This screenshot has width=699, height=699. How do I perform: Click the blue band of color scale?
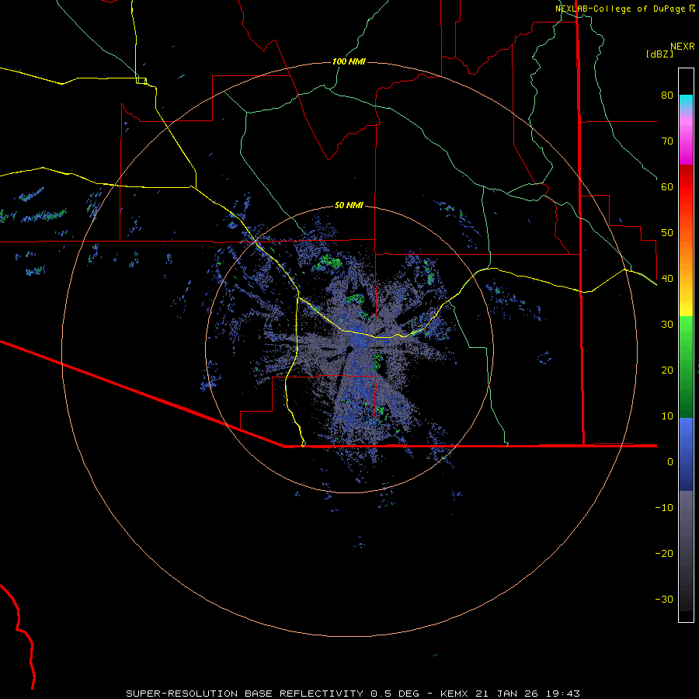(x=686, y=454)
